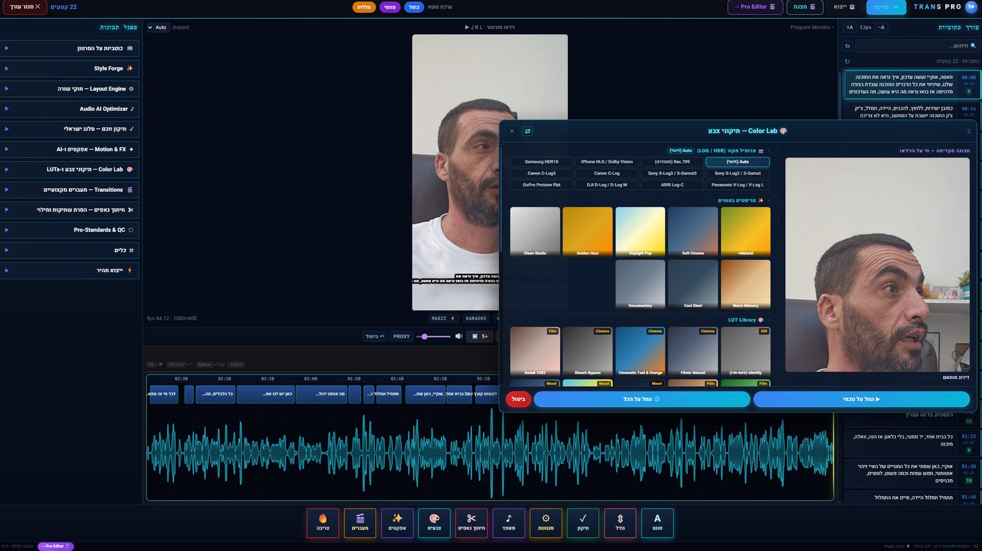Expand the Layout Engine panel section

tap(69, 89)
